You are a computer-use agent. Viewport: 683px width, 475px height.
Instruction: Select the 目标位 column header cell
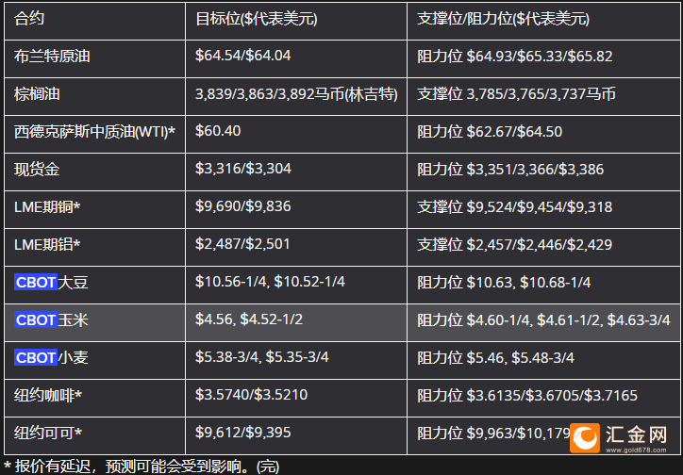coord(296,21)
